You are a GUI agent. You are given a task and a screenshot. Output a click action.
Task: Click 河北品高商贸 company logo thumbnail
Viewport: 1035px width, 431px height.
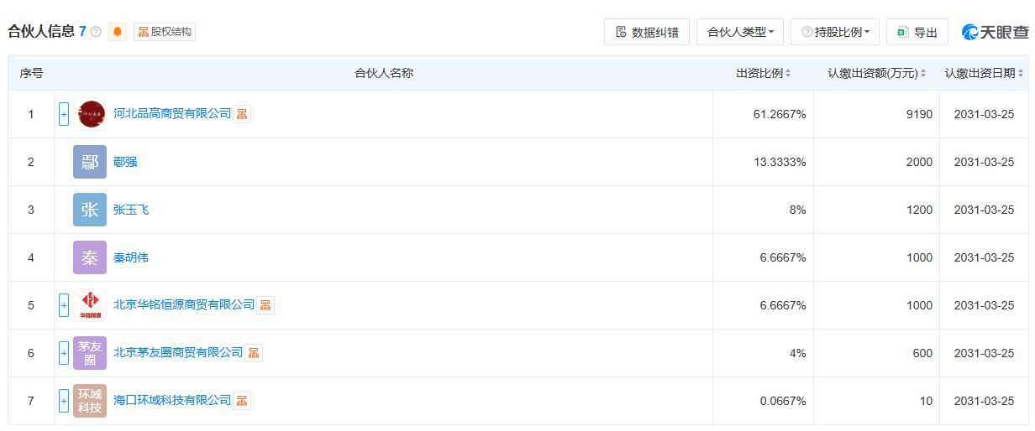[90, 114]
